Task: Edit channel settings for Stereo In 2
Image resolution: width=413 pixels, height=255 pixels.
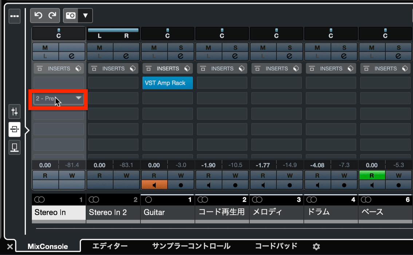Action: (126, 56)
